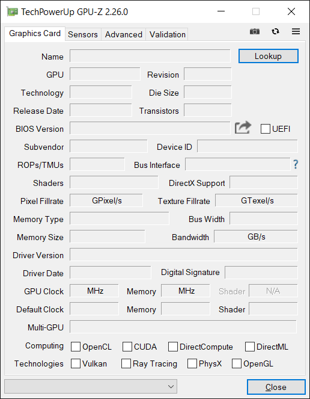Click the Close button at the bottom

point(276,387)
